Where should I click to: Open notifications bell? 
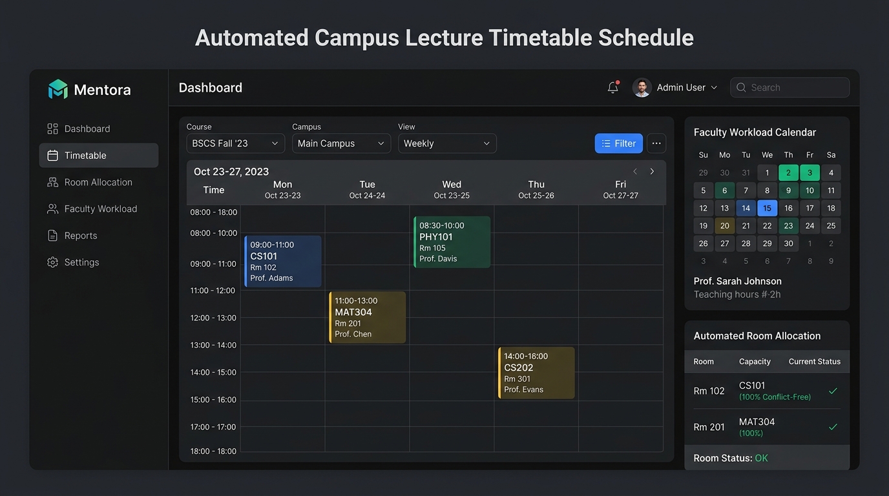613,87
